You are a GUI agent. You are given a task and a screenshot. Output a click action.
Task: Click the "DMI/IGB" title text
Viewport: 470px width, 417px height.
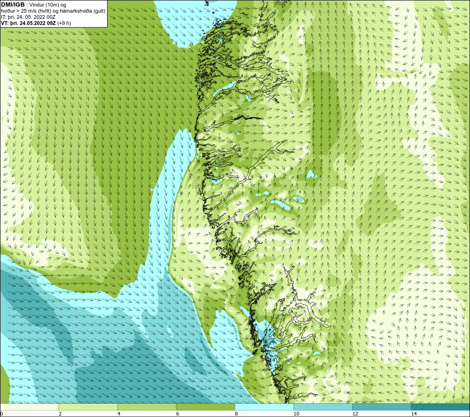point(13,5)
